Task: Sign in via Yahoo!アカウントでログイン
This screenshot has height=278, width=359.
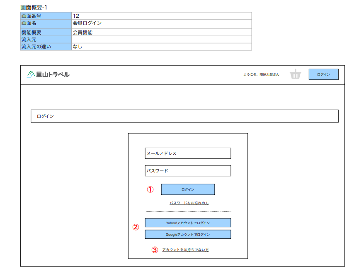Action: 188,223
